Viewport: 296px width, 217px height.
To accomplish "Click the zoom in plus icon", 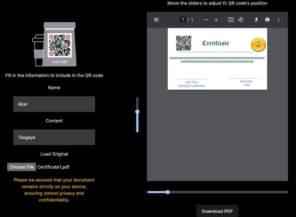I will pyautogui.click(x=216, y=20).
